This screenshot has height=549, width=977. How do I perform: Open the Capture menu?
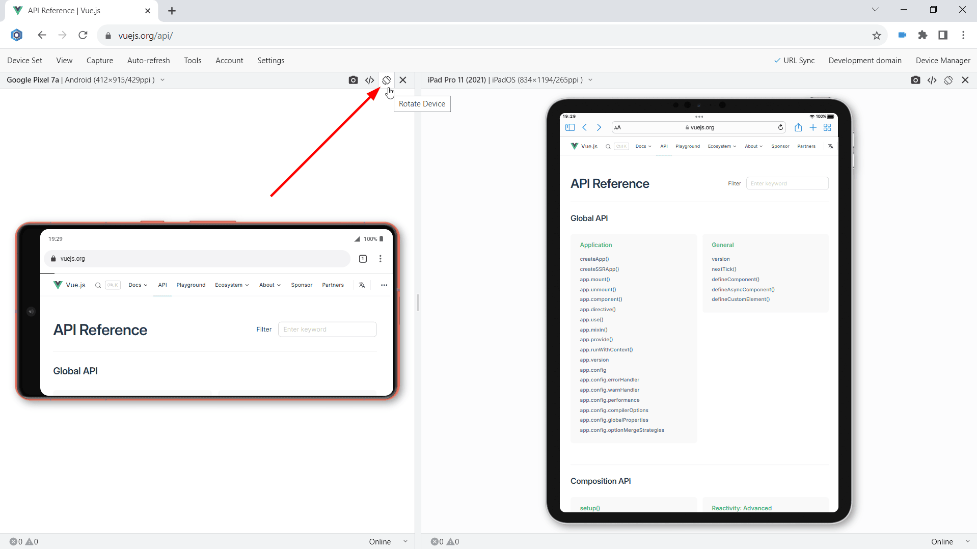click(100, 60)
